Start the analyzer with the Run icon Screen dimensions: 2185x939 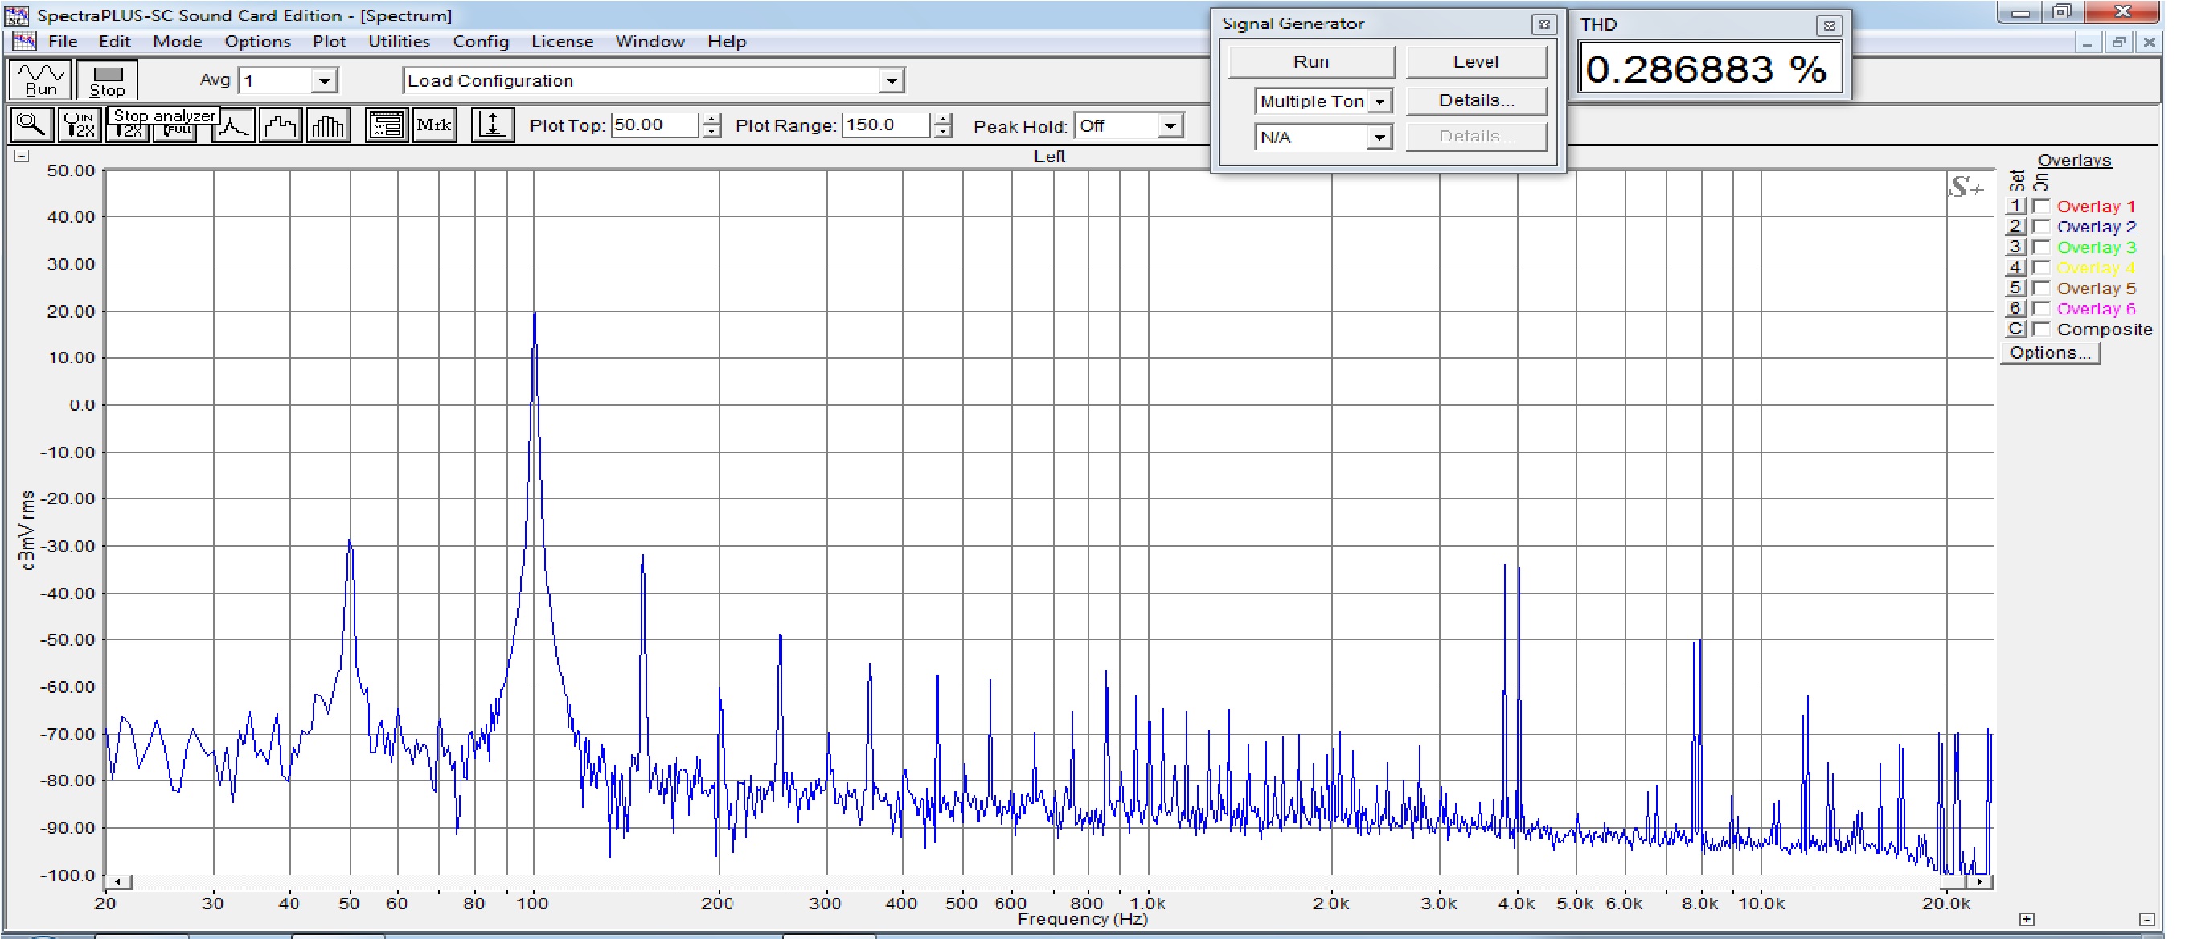point(40,80)
